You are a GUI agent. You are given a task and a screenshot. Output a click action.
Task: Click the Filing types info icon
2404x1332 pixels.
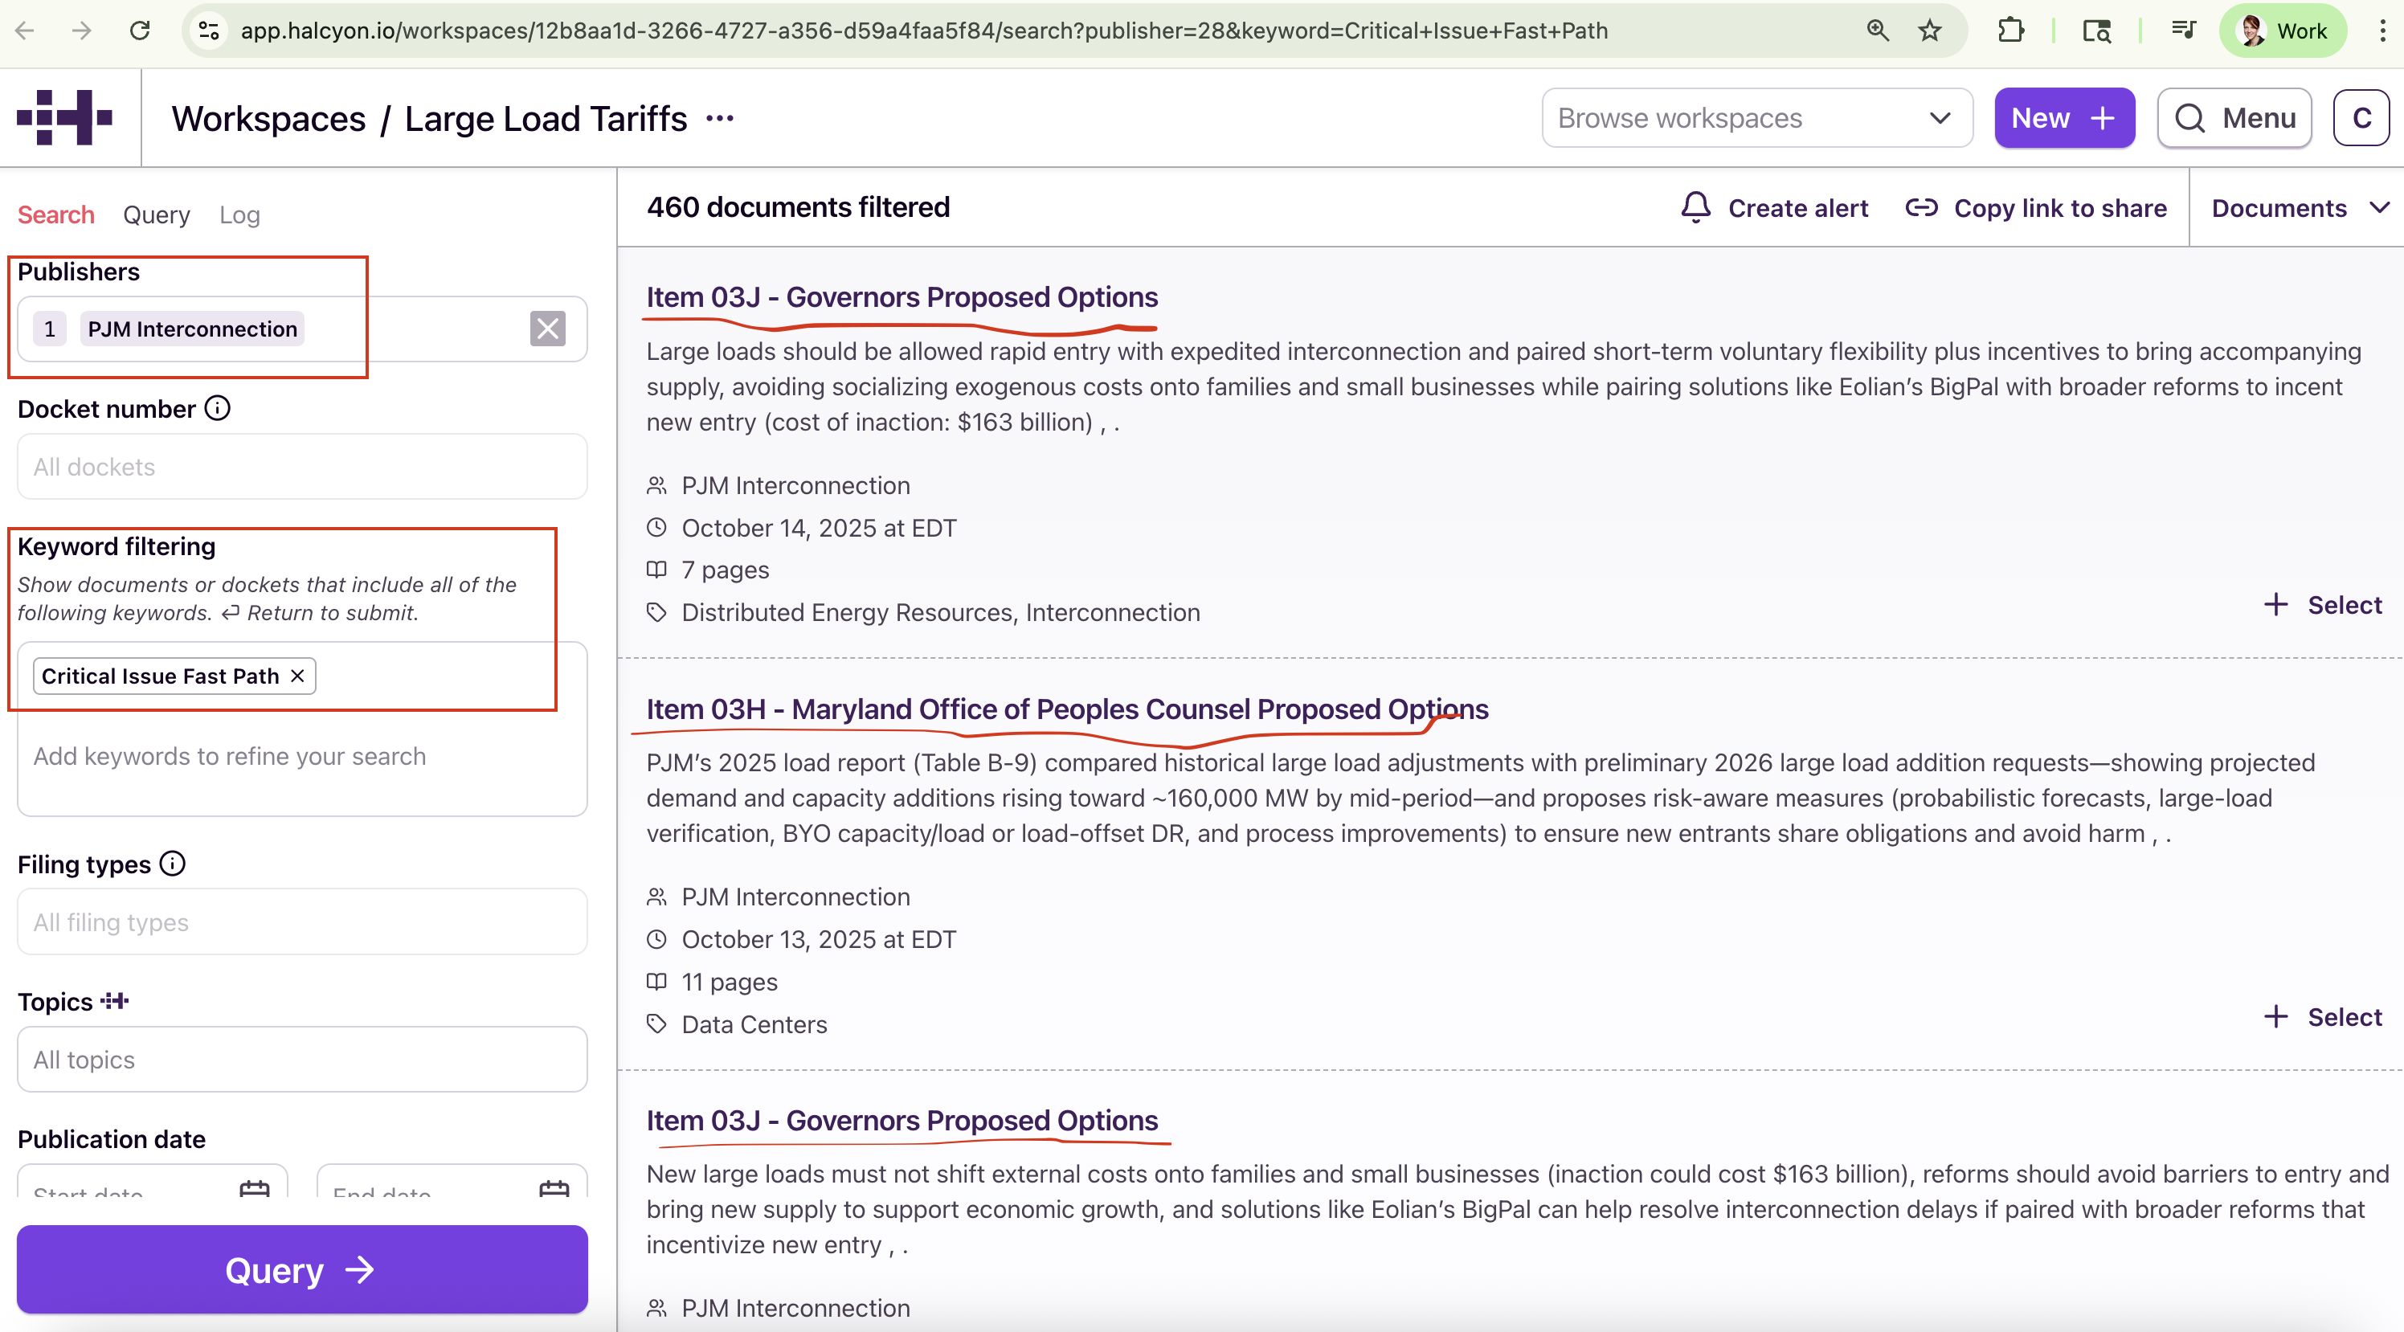point(173,864)
